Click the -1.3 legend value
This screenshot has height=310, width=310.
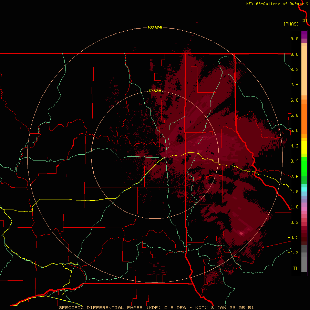coord(293,253)
